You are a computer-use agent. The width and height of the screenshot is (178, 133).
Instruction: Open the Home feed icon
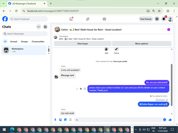click(x=71, y=19)
